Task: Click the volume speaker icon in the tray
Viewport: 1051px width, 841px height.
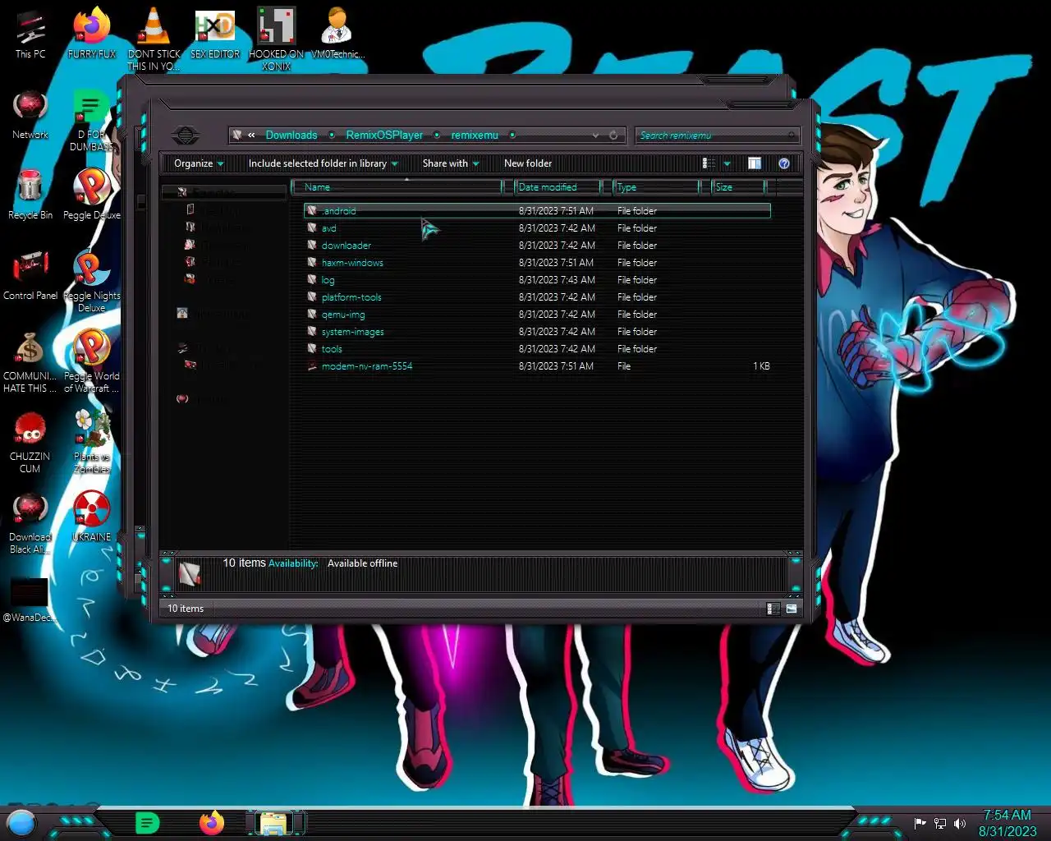Action: [x=960, y=823]
